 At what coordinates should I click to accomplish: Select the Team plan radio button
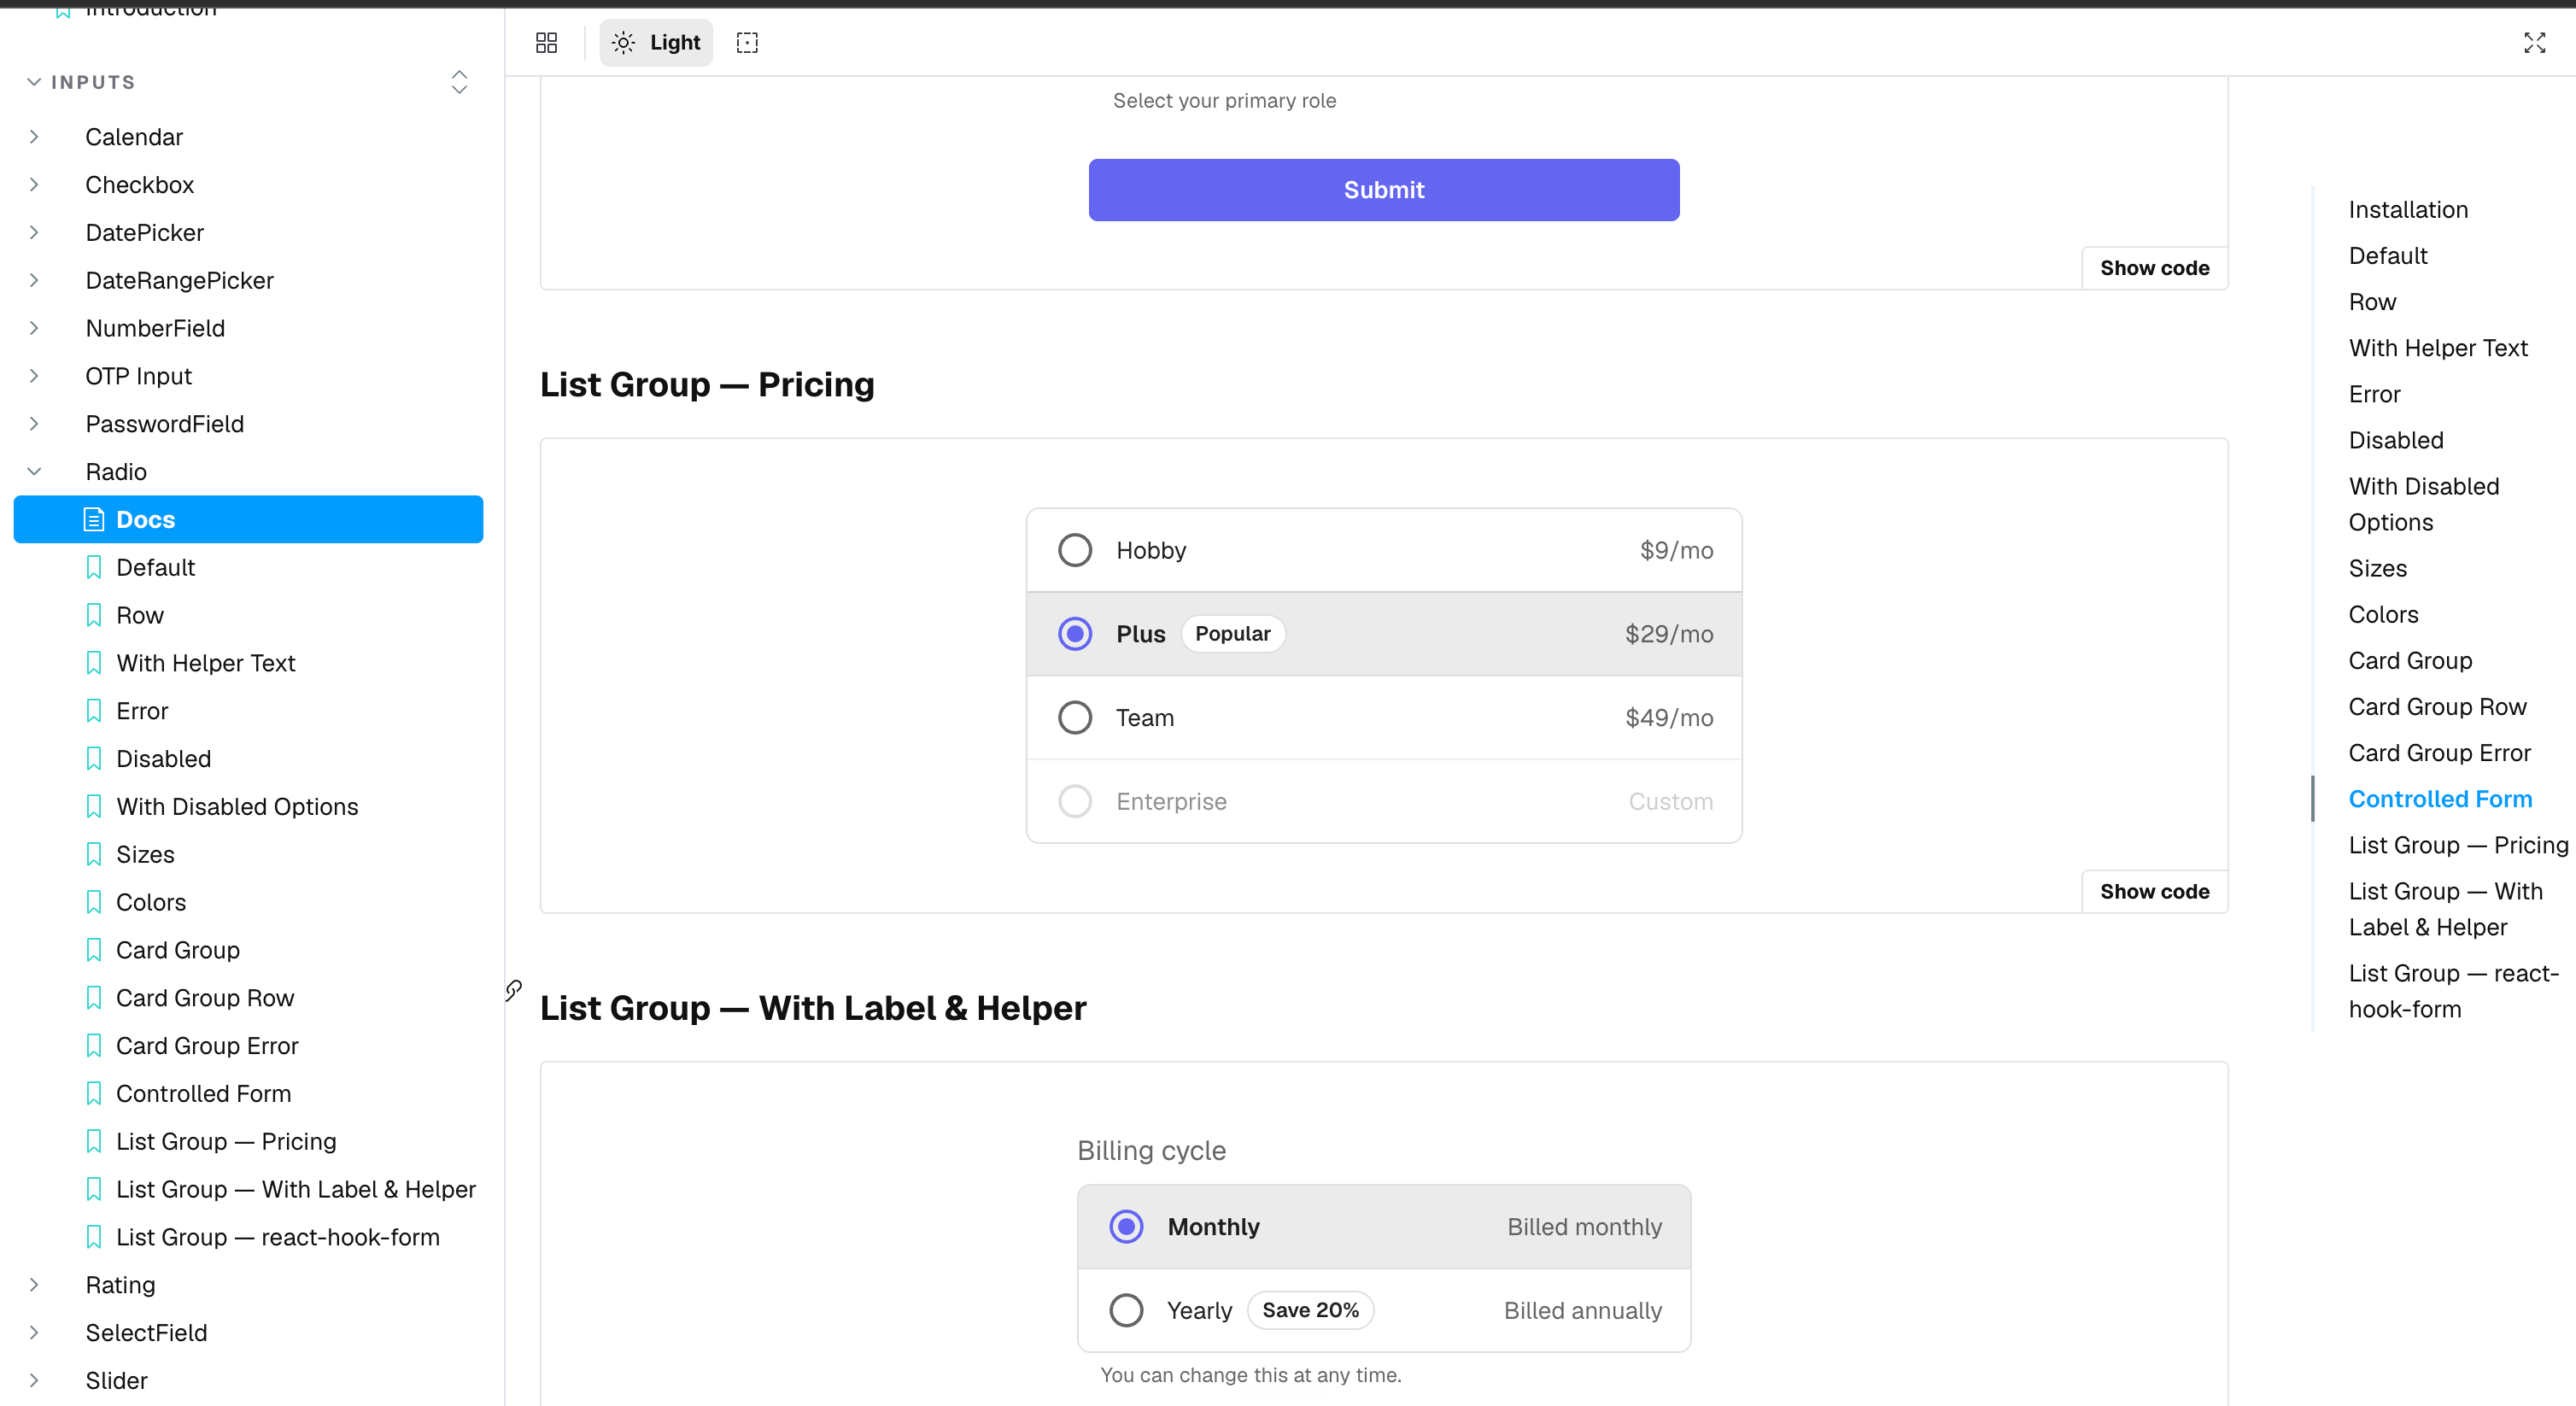click(x=1075, y=718)
